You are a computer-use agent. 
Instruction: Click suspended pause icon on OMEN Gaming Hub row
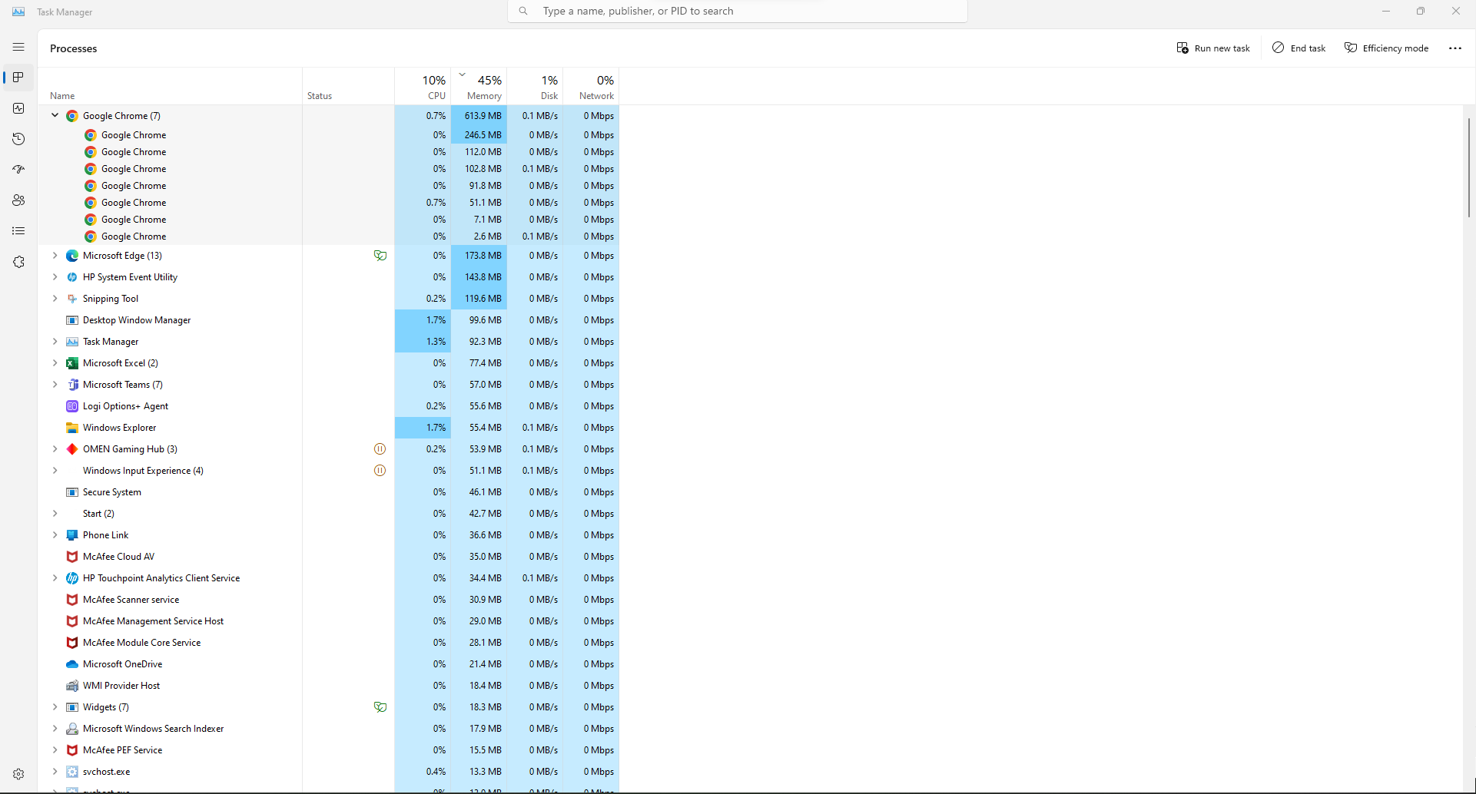click(x=380, y=449)
